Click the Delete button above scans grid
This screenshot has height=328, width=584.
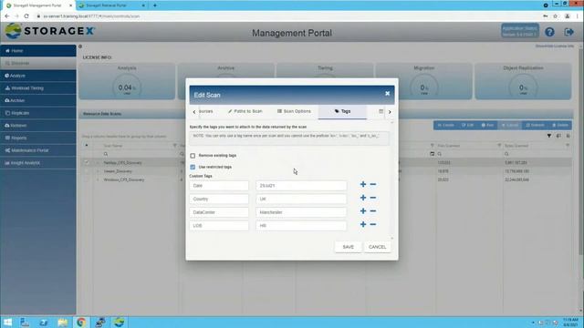(560, 126)
